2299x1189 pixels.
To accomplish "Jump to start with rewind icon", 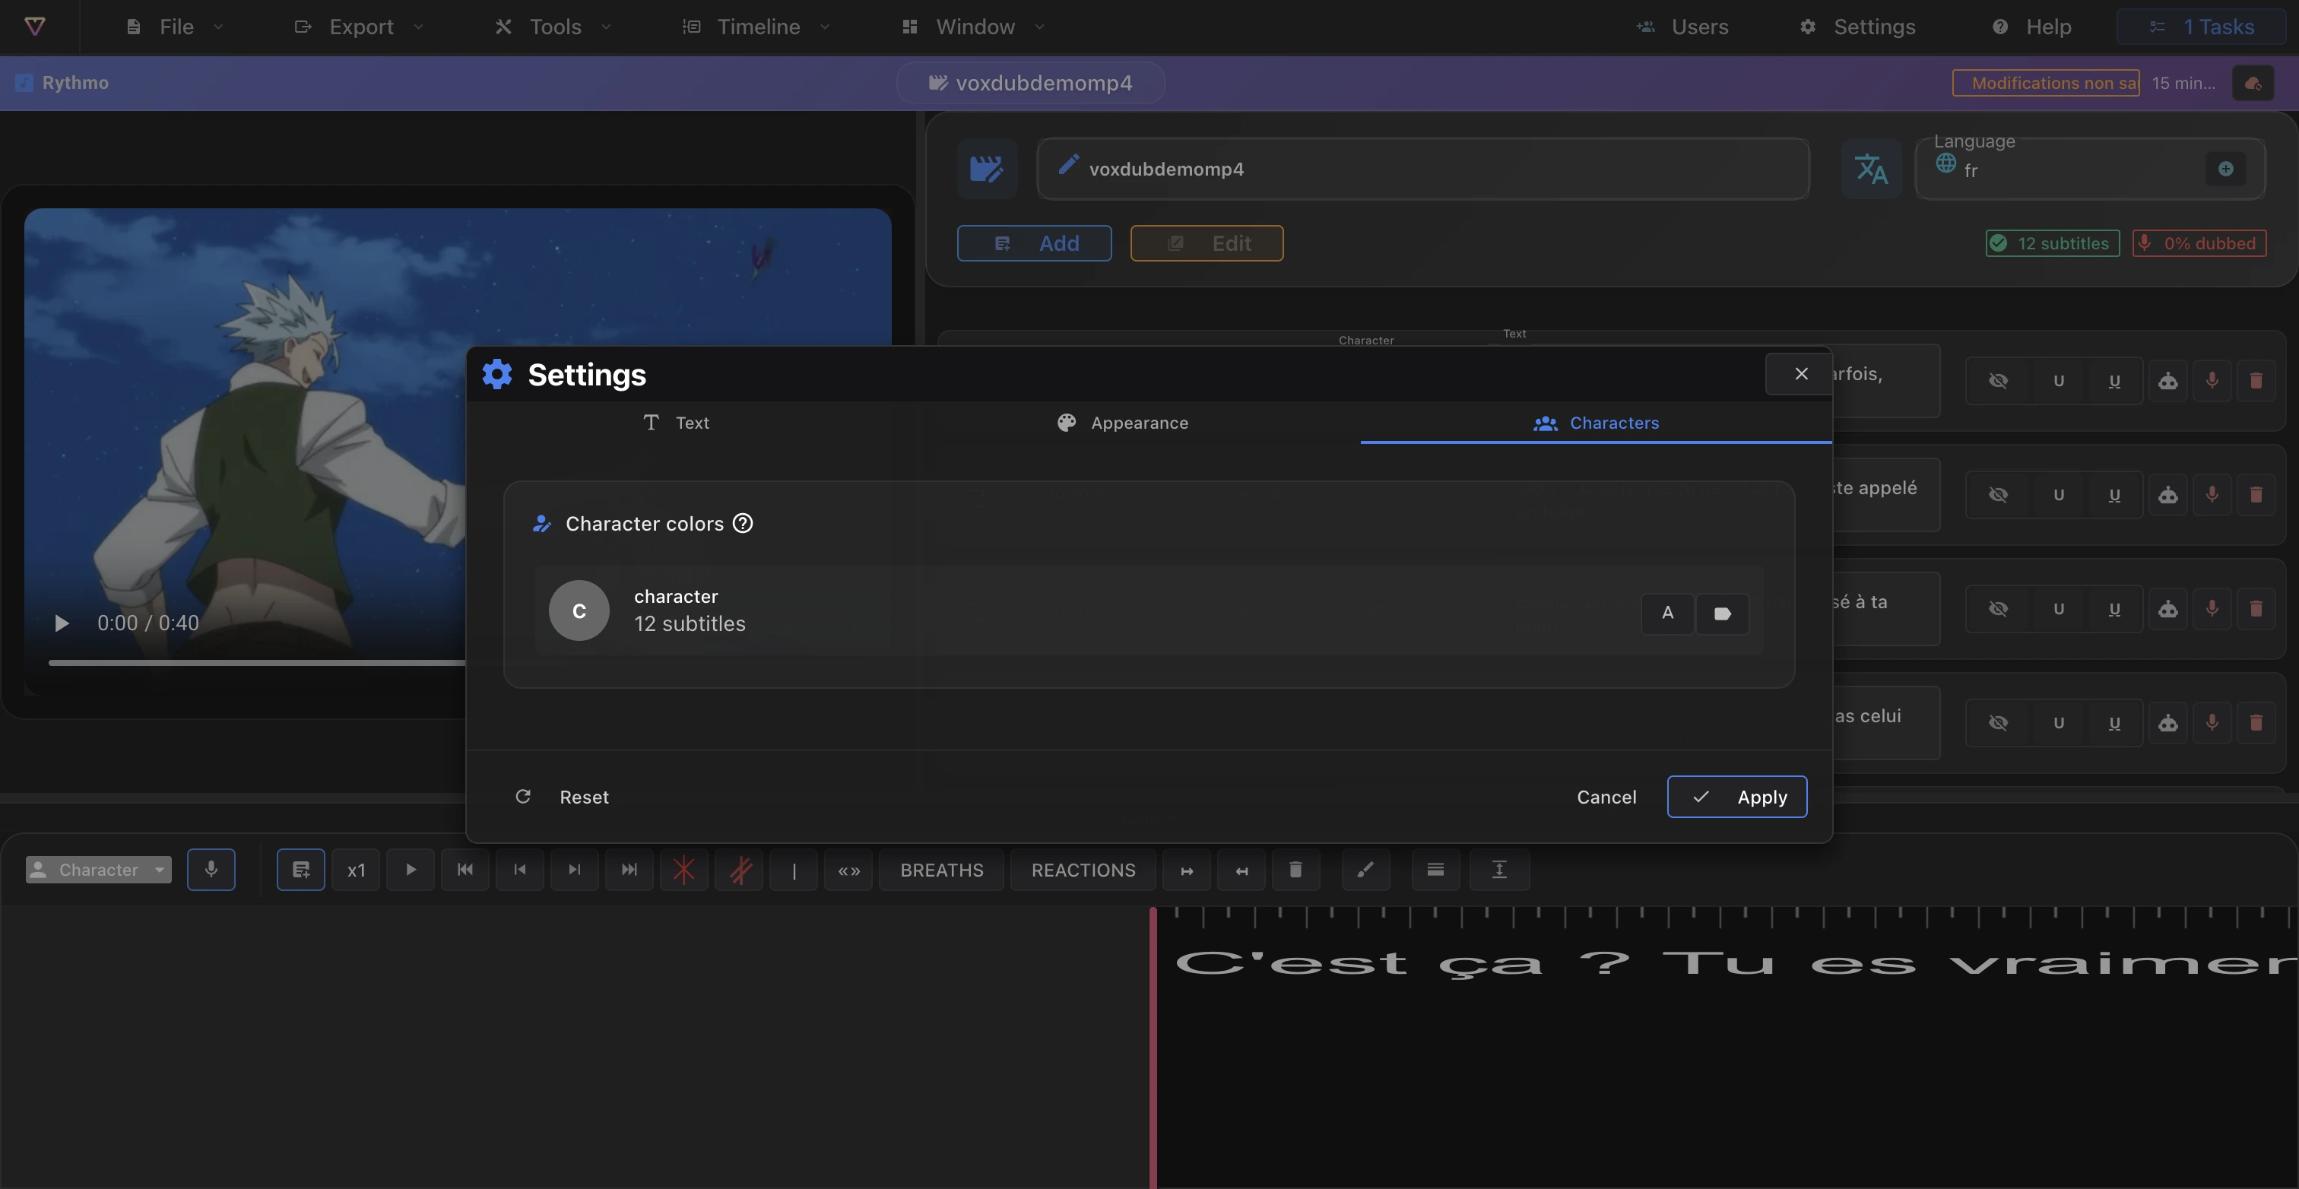I will 465,870.
